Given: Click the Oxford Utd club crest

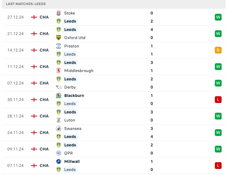Looking at the screenshot, I should tap(59, 38).
